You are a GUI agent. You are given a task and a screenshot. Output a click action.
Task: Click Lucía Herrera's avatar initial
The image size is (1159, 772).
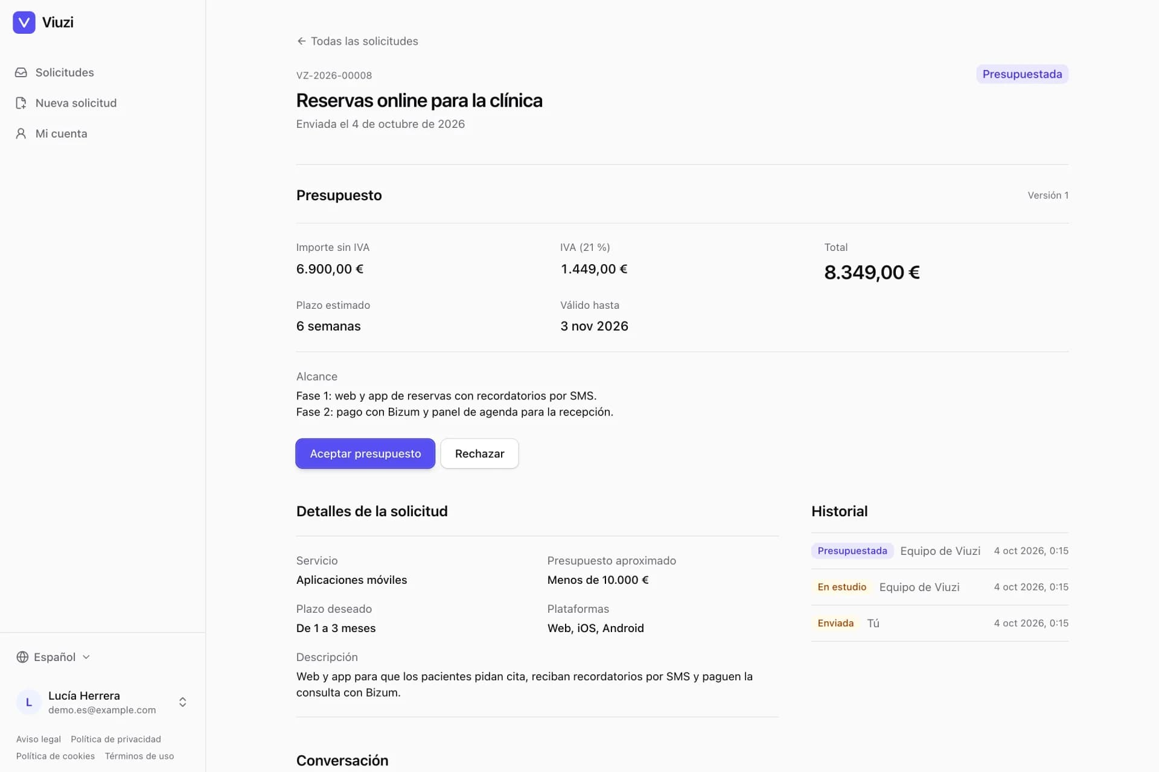coord(28,702)
